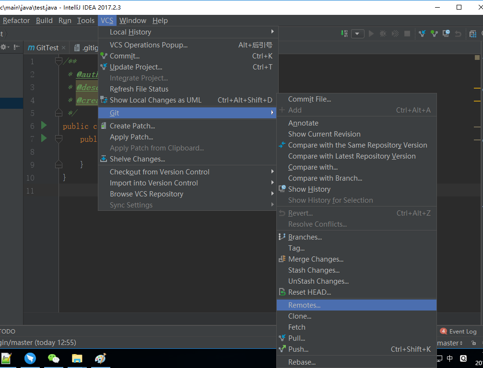The height and width of the screenshot is (368, 483).
Task: Click the Show History clock toolbar icon
Action: (x=446, y=33)
